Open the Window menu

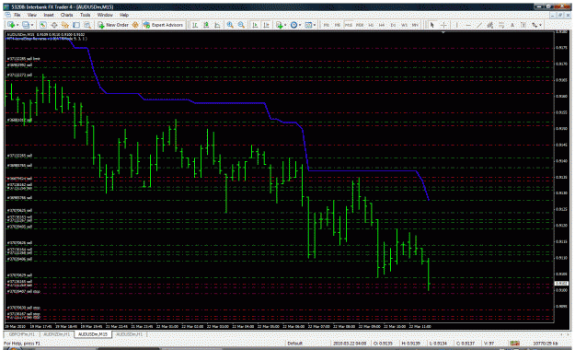click(105, 15)
